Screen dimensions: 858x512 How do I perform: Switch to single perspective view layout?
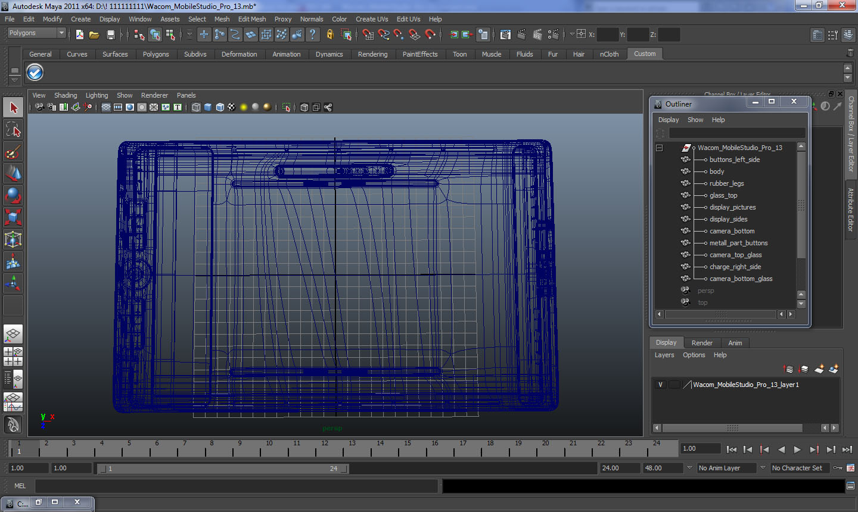[x=13, y=335]
